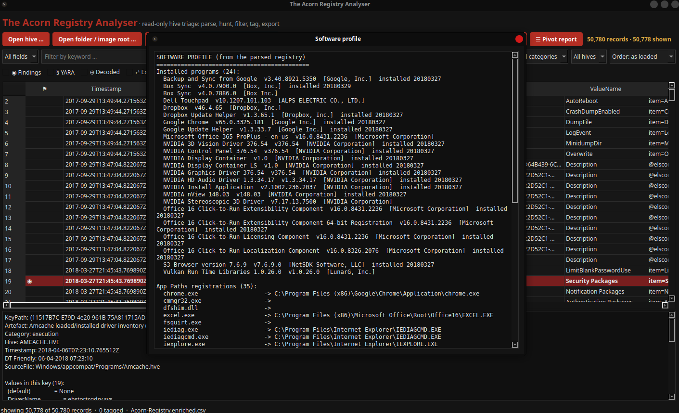
Task: Click row number 14 in the table
Action: click(x=14, y=228)
